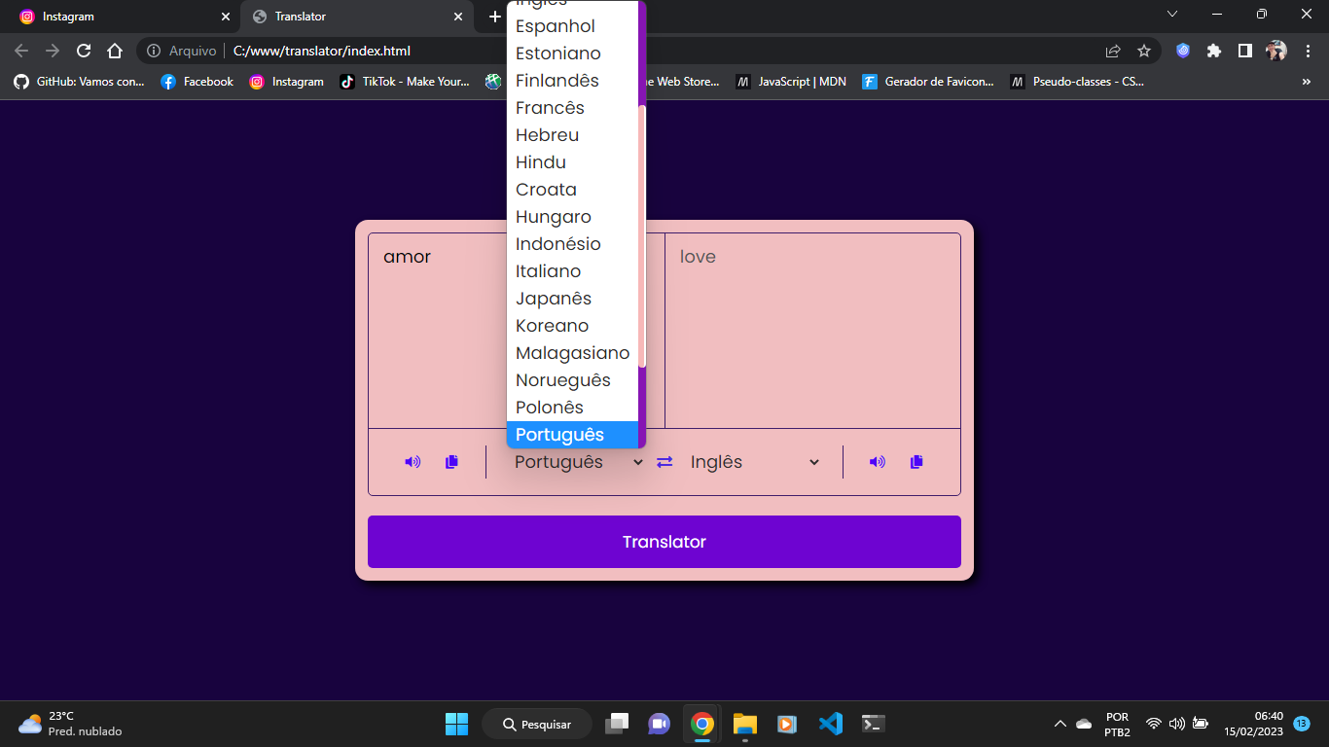Image resolution: width=1329 pixels, height=747 pixels.
Task: Open the Chrome extensions puzzle icon
Action: pyautogui.click(x=1213, y=51)
